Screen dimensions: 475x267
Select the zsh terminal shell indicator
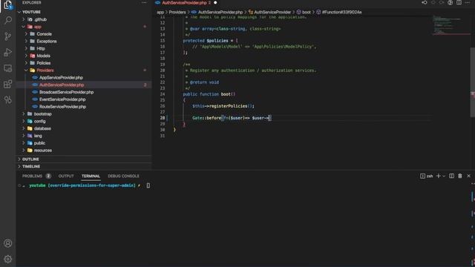click(x=427, y=176)
